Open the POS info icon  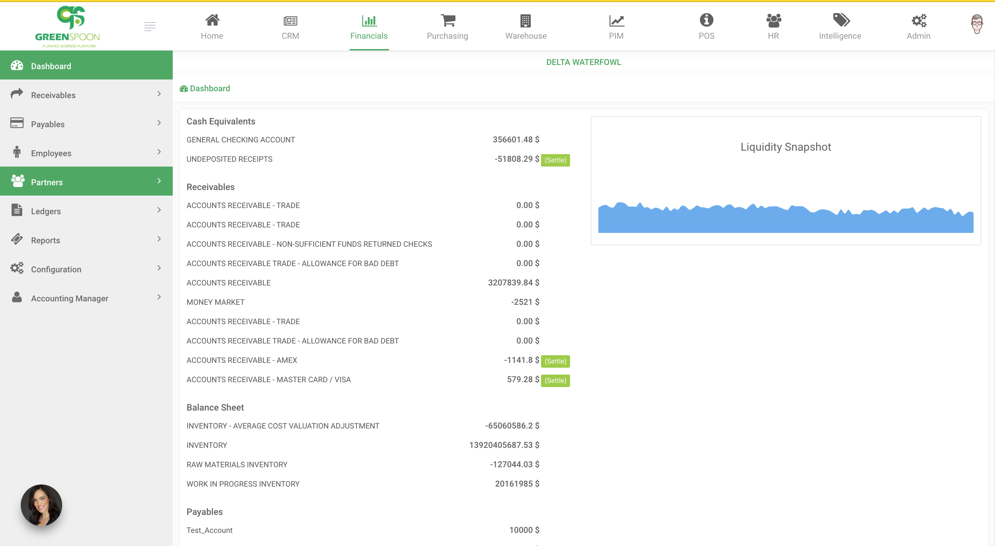pos(707,20)
